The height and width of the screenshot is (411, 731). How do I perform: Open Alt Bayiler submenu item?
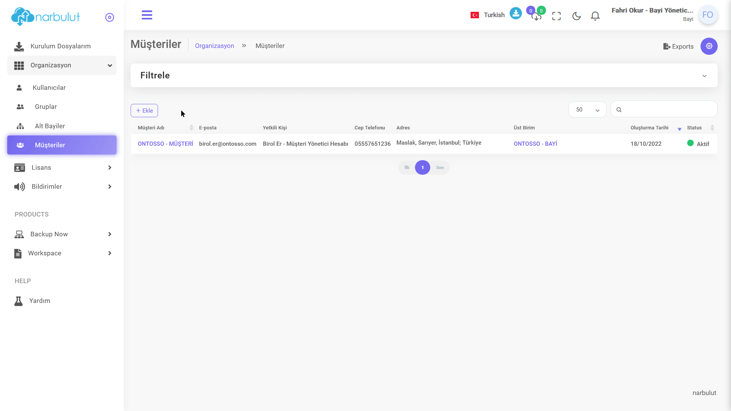62,126
